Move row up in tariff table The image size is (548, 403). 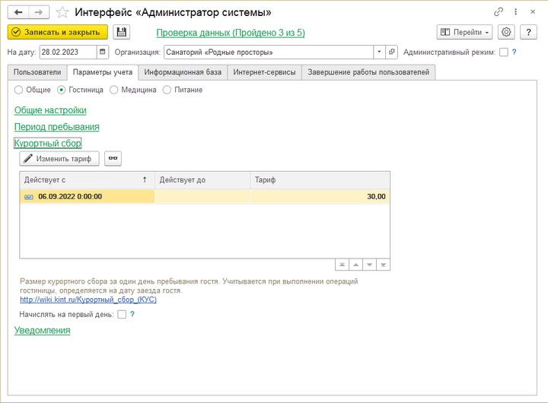click(x=355, y=265)
